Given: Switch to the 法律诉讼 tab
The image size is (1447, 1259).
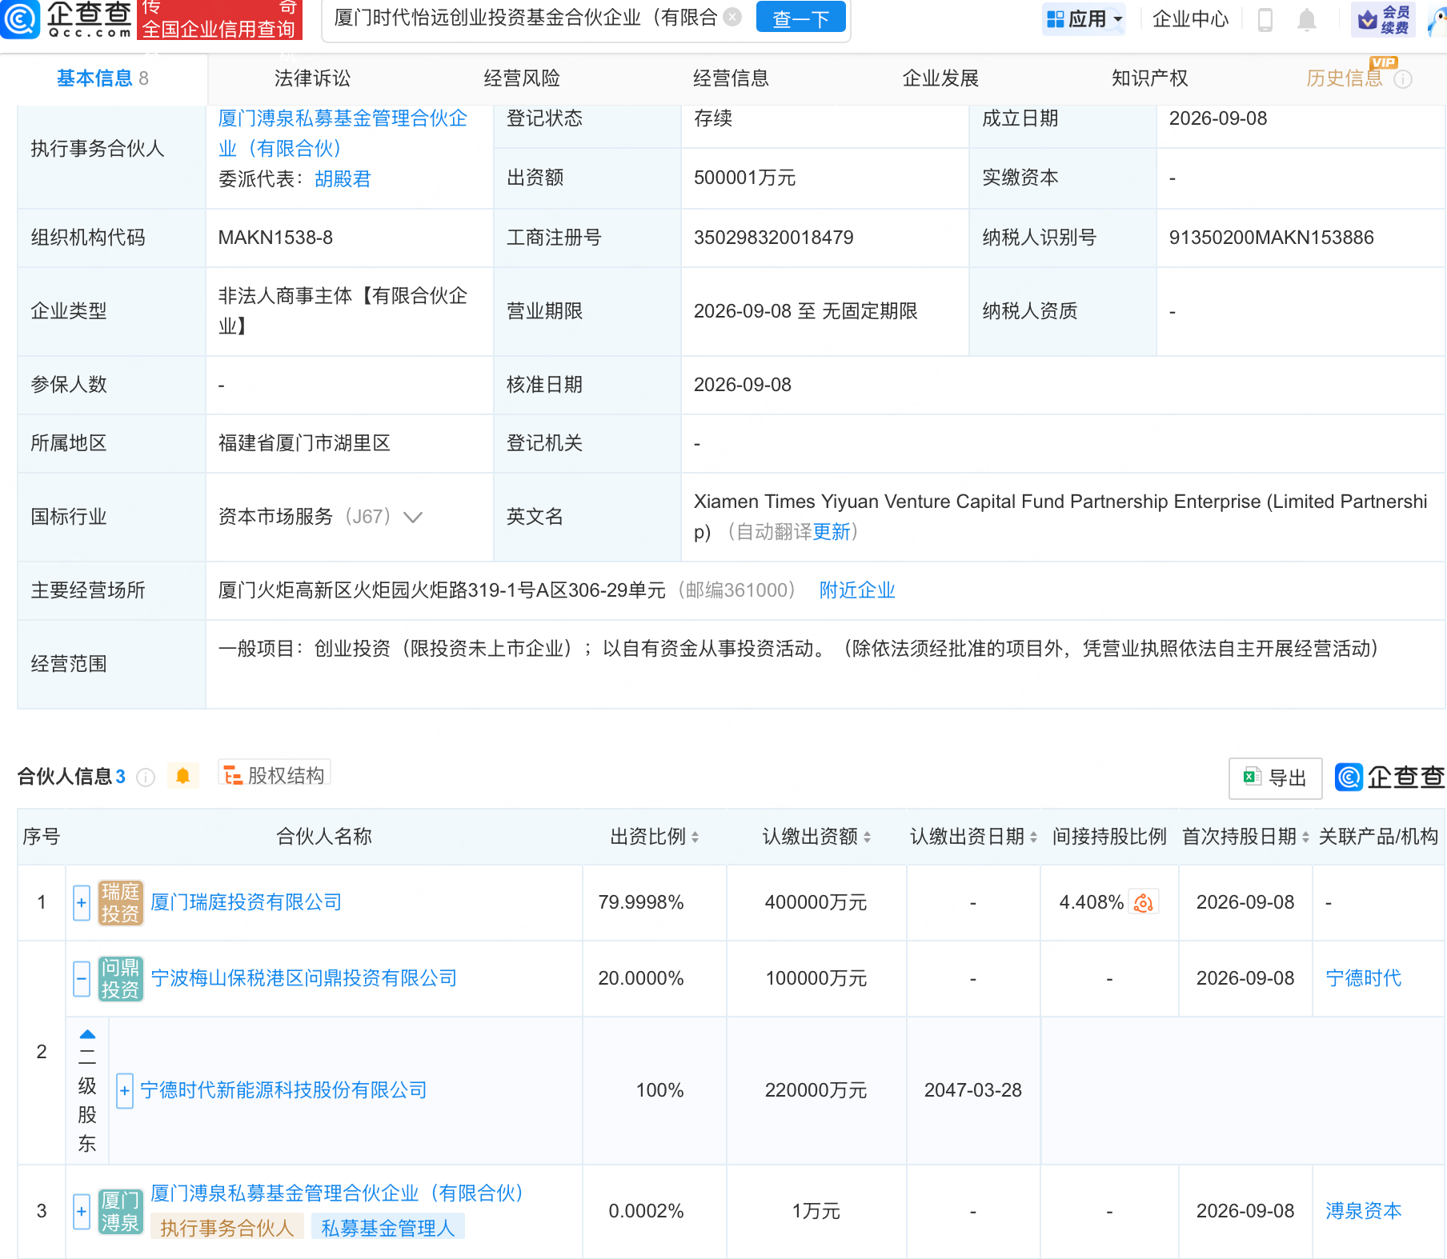Looking at the screenshot, I should [x=312, y=78].
